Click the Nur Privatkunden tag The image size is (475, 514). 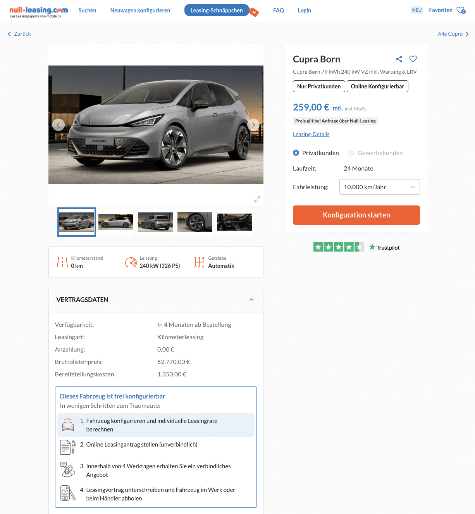[319, 86]
